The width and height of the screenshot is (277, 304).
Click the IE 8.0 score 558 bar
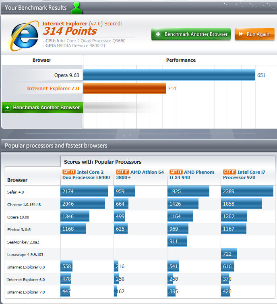pos(66,267)
